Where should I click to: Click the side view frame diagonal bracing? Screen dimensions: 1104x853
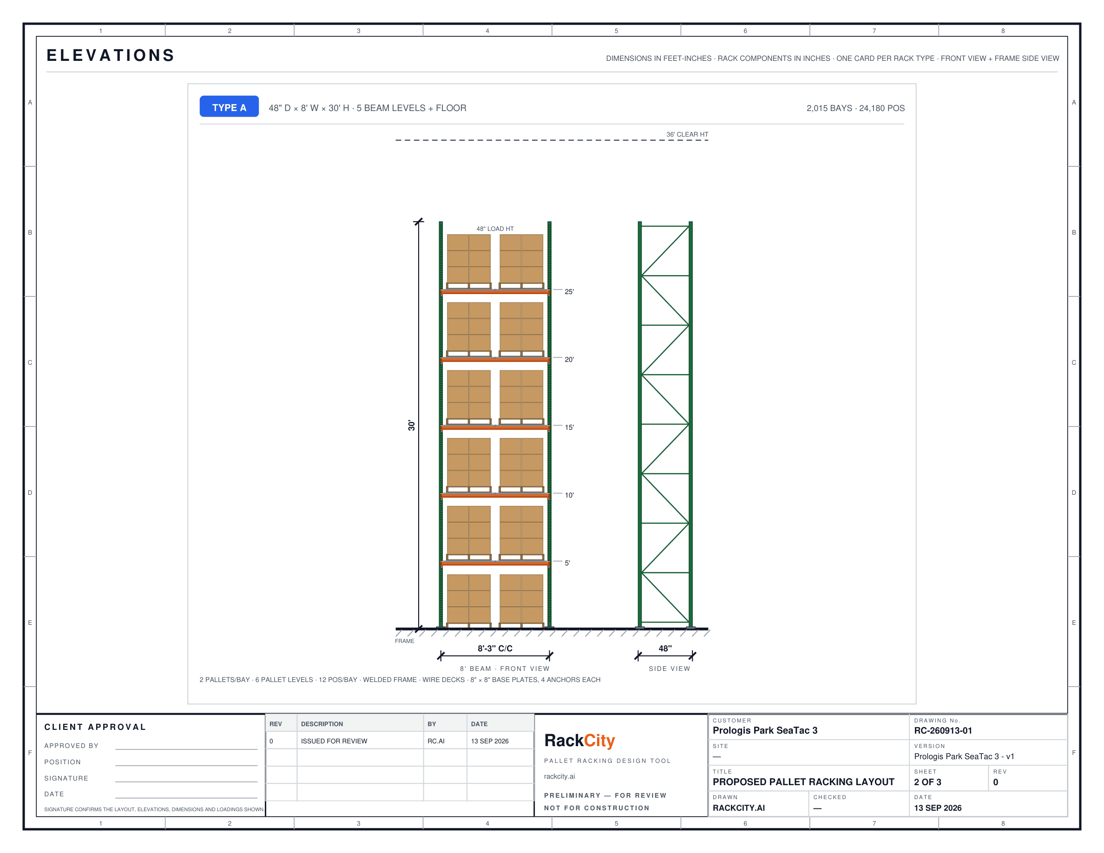click(x=665, y=423)
